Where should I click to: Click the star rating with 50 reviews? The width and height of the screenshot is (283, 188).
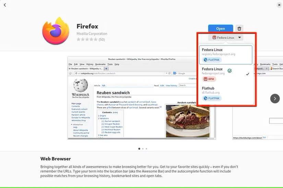point(91,39)
